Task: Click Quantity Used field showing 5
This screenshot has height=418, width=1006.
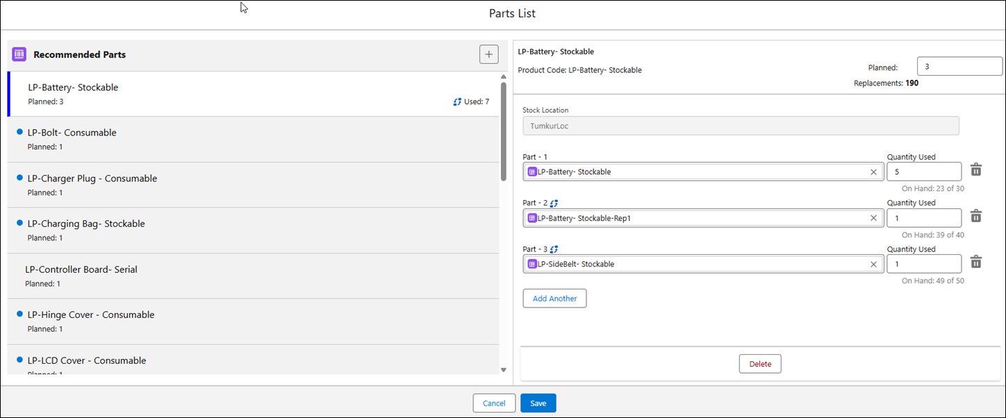Action: pos(924,172)
